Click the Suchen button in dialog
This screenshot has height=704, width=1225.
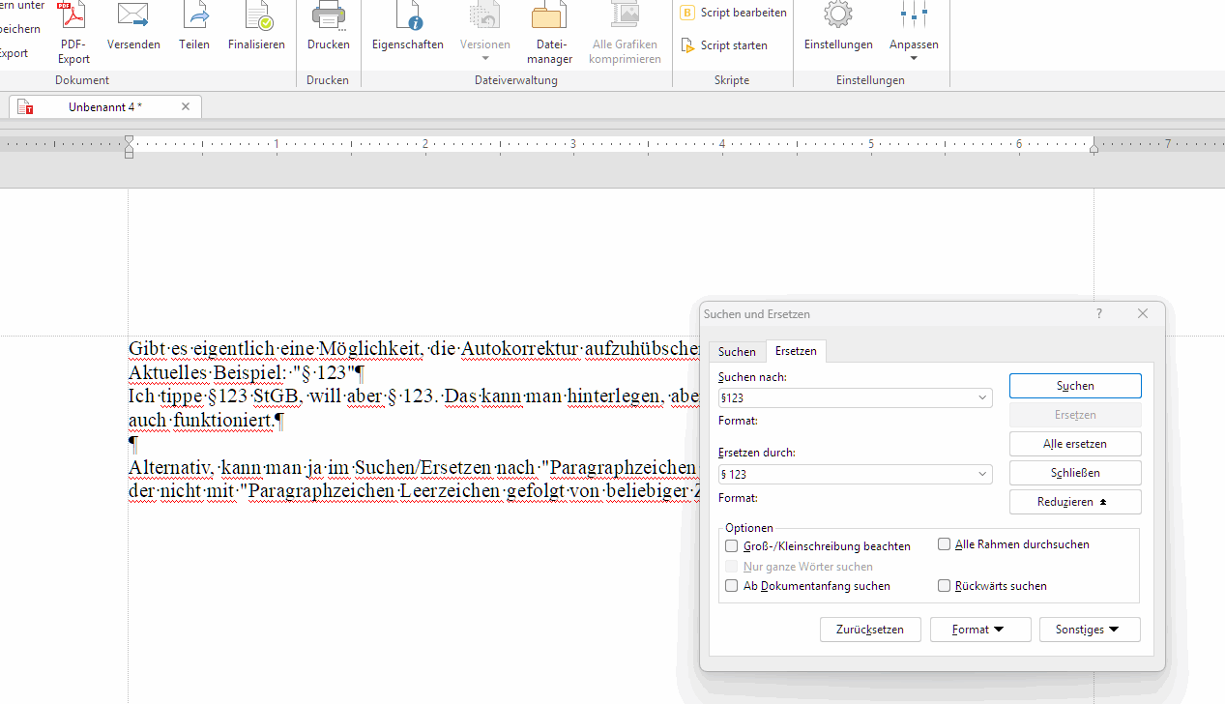pos(1075,386)
